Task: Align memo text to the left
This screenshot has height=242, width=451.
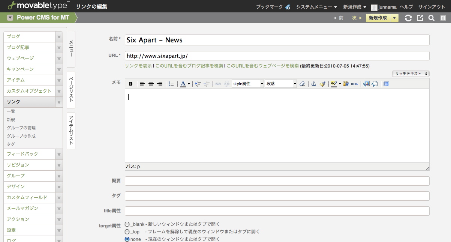Action: point(142,84)
